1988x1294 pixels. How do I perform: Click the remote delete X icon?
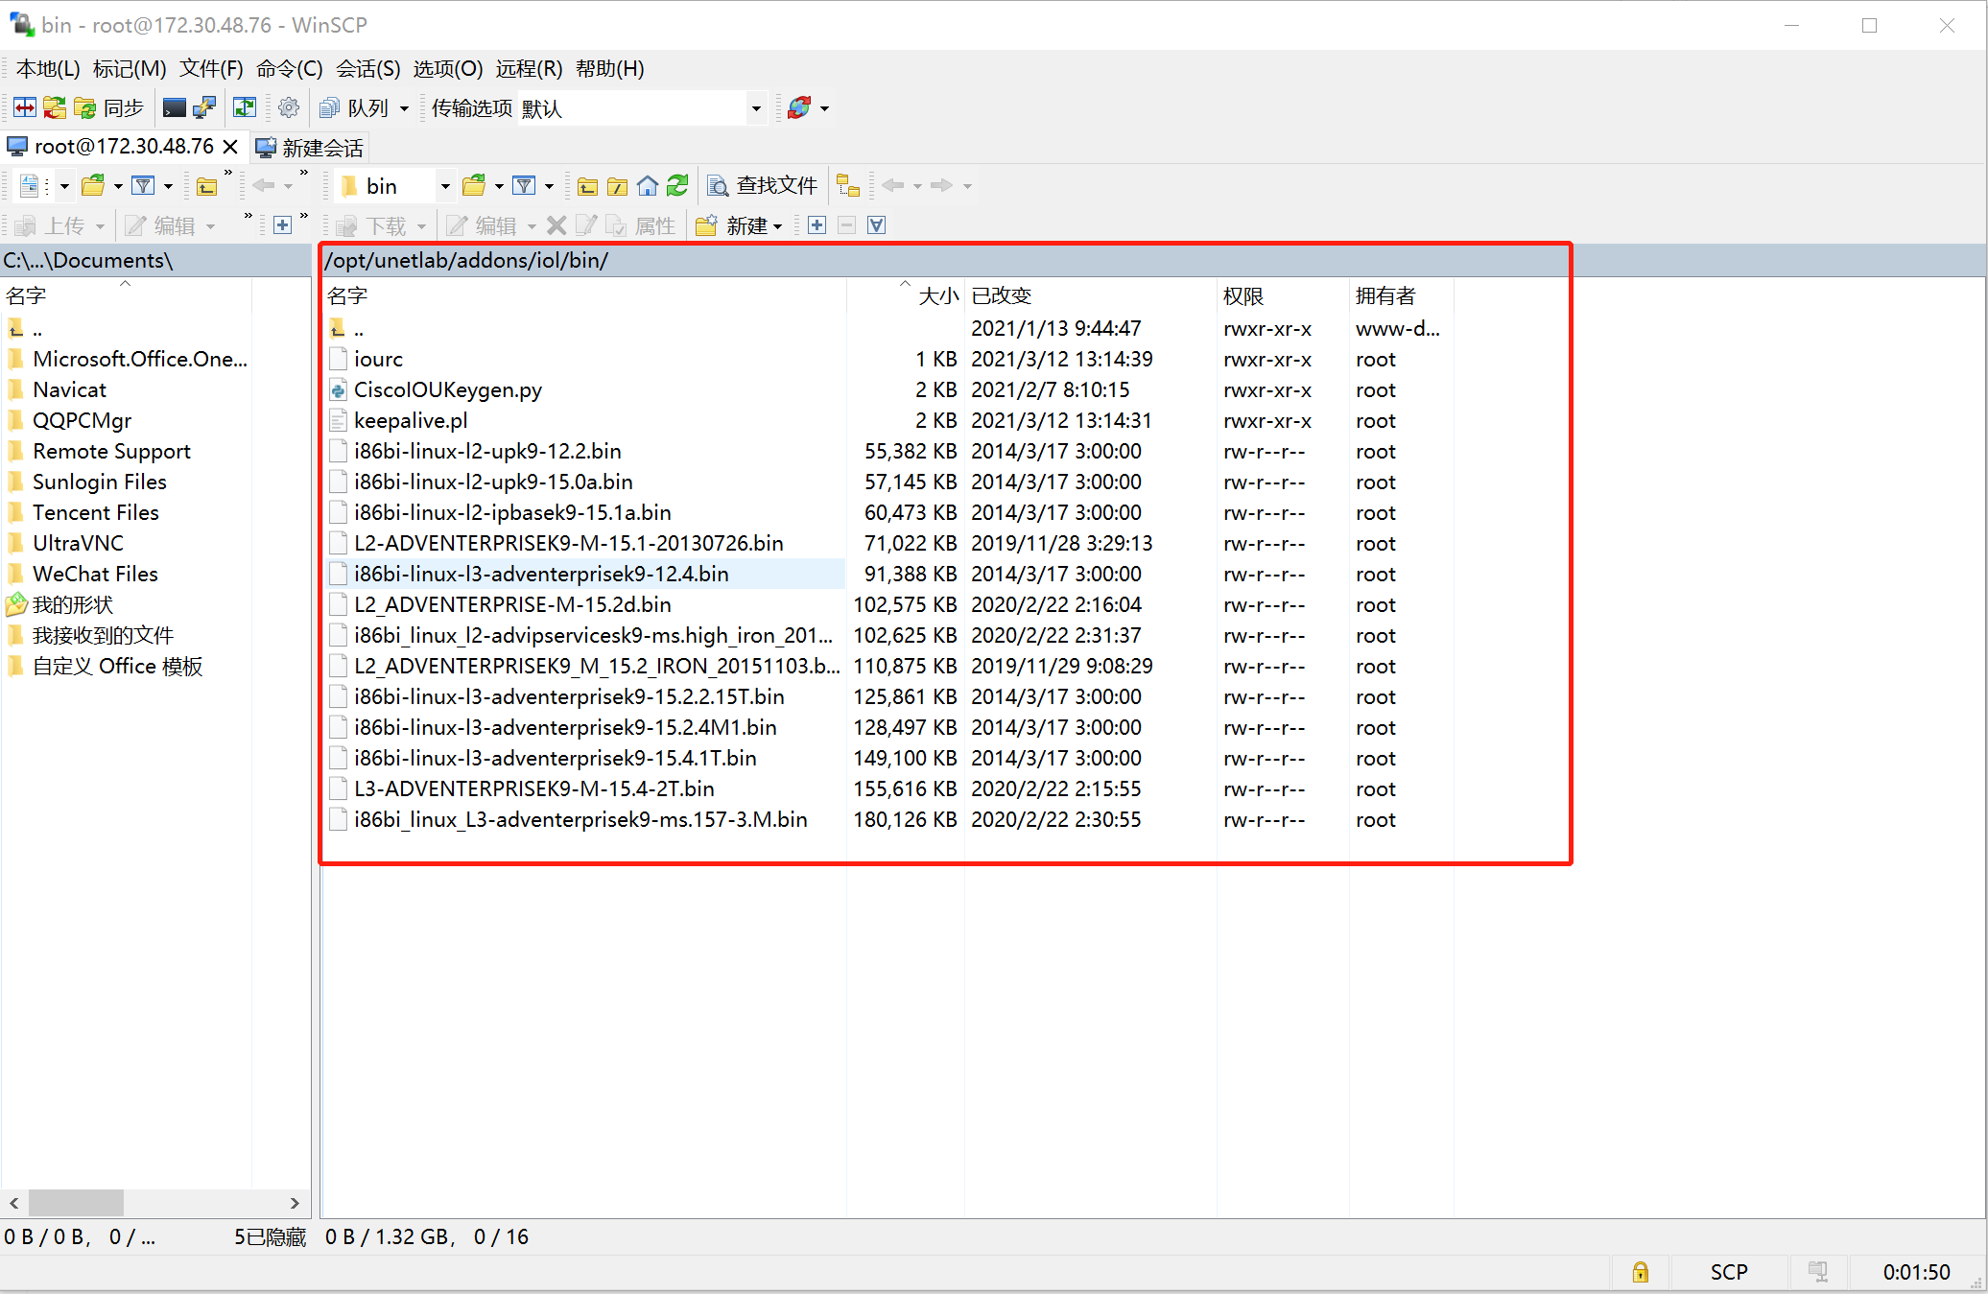(x=556, y=225)
